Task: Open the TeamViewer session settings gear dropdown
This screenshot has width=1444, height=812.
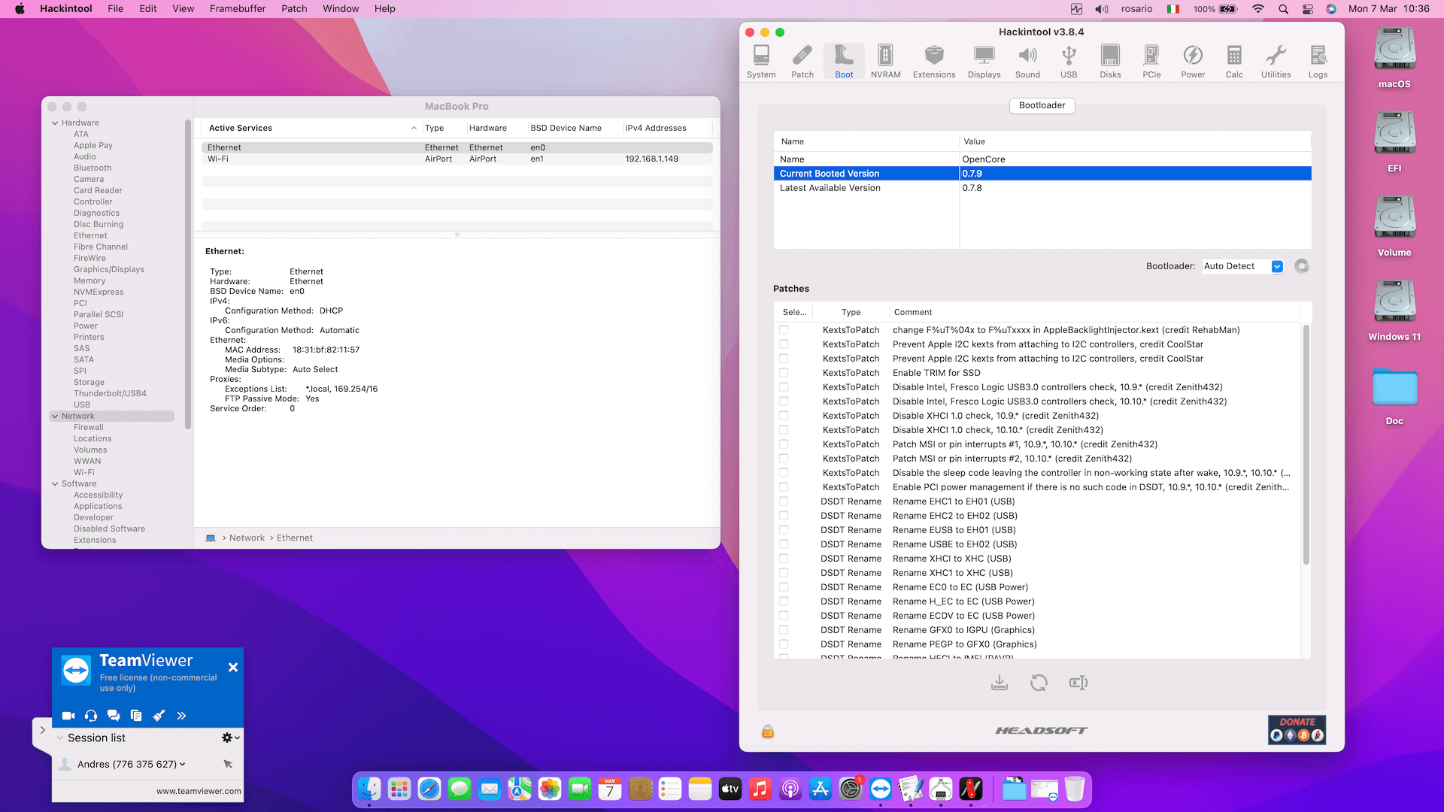Action: coord(230,738)
